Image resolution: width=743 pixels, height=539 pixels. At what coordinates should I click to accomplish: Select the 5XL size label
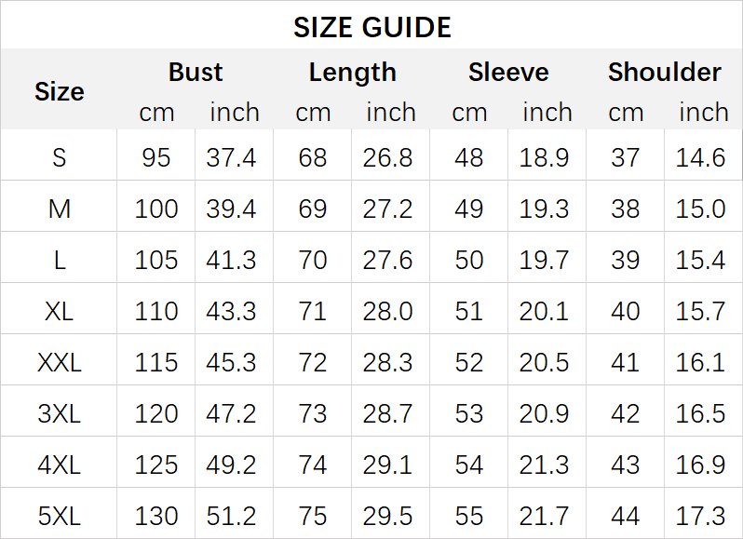[x=59, y=515]
